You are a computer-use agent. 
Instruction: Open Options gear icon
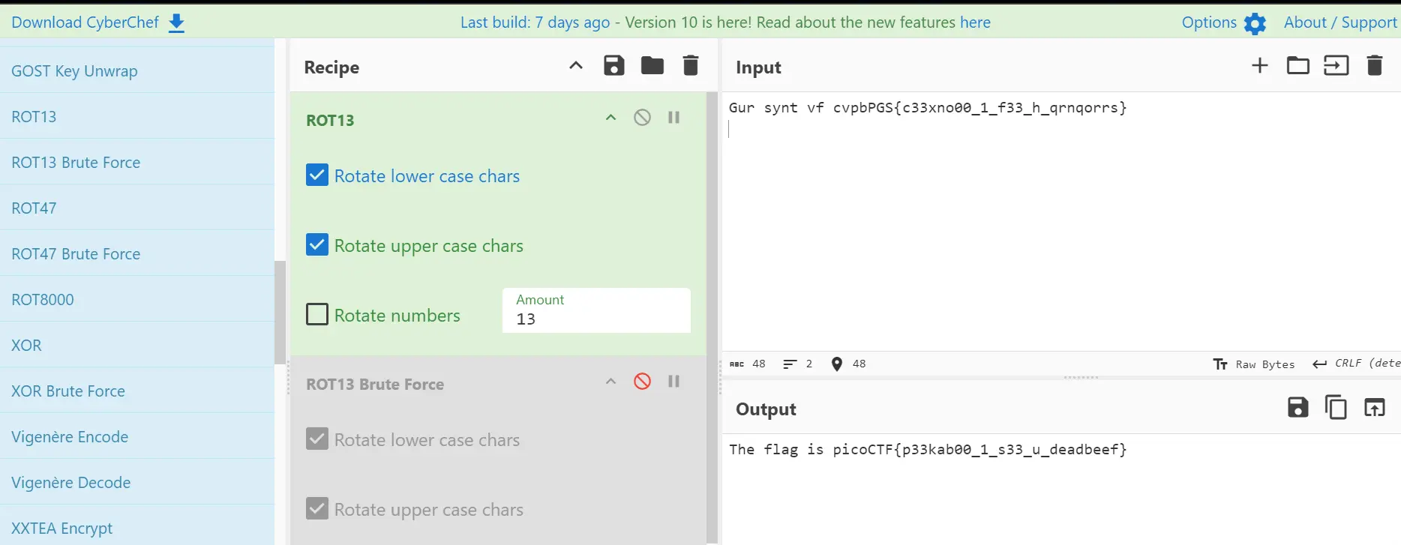[1255, 23]
